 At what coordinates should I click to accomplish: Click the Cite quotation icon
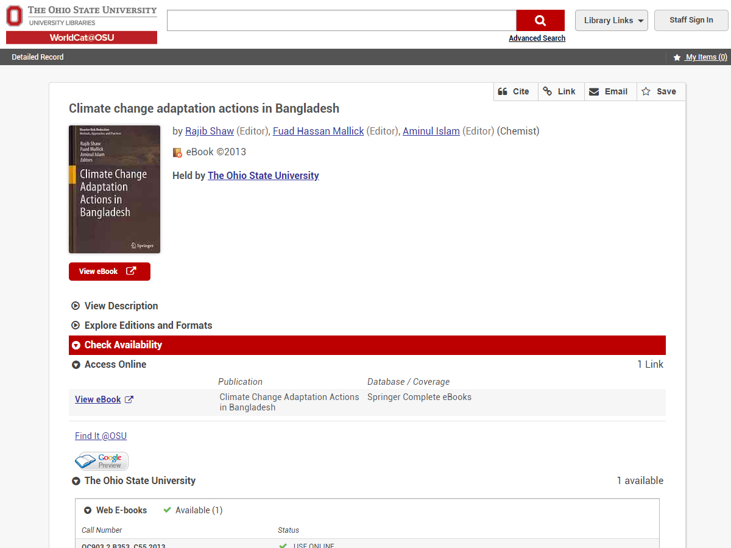pos(503,91)
